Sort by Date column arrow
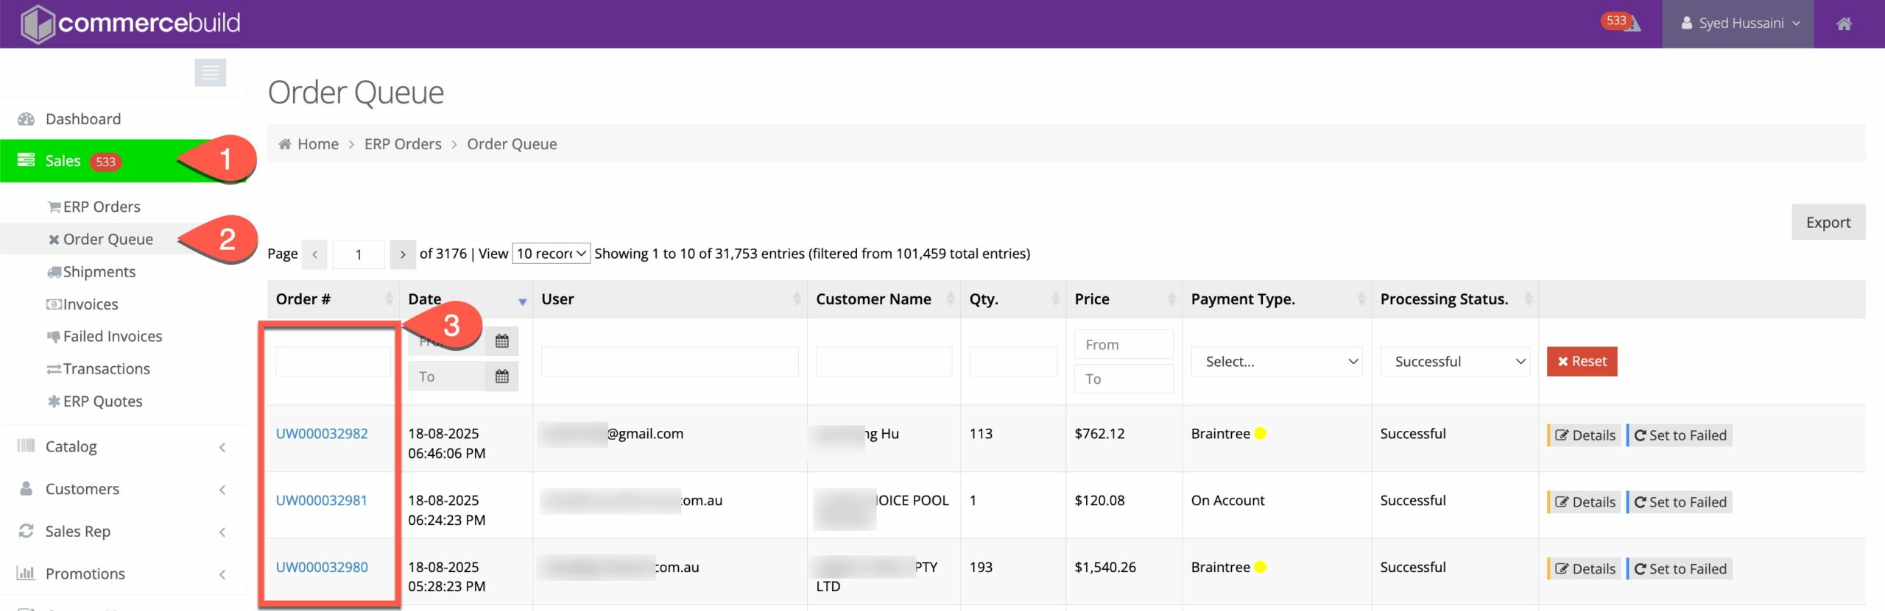Screen dimensions: 1885x611 click(522, 301)
